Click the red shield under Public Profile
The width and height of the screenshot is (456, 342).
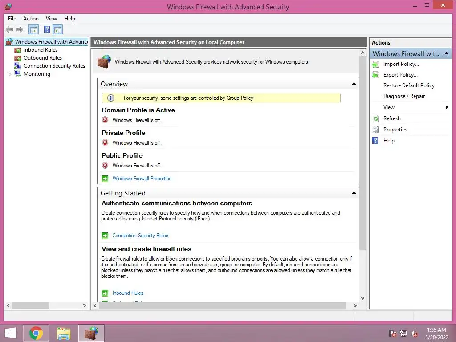point(105,165)
